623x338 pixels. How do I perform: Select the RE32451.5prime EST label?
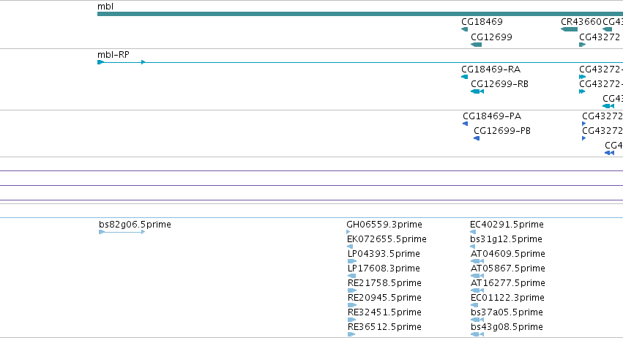pos(384,313)
